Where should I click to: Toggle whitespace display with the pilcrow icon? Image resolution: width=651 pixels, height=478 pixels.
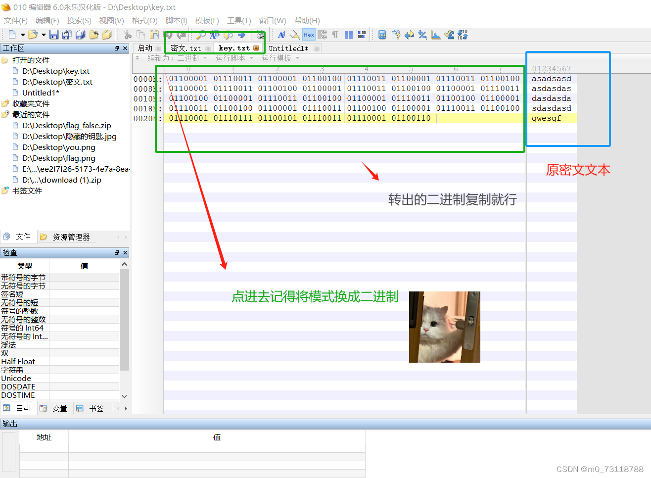click(x=335, y=35)
